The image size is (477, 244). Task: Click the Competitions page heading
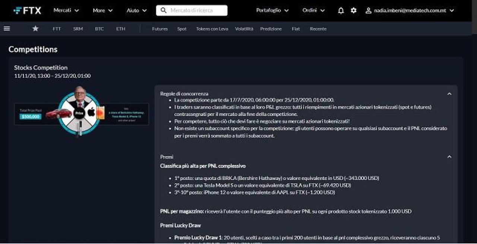click(33, 49)
